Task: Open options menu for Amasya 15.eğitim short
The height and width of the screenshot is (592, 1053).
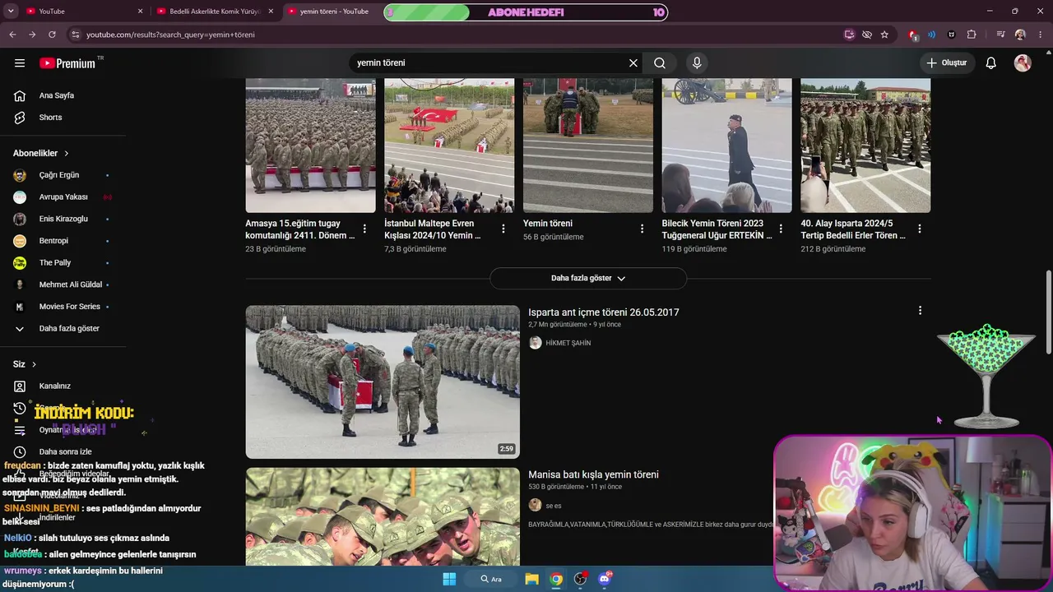Action: 364,229
